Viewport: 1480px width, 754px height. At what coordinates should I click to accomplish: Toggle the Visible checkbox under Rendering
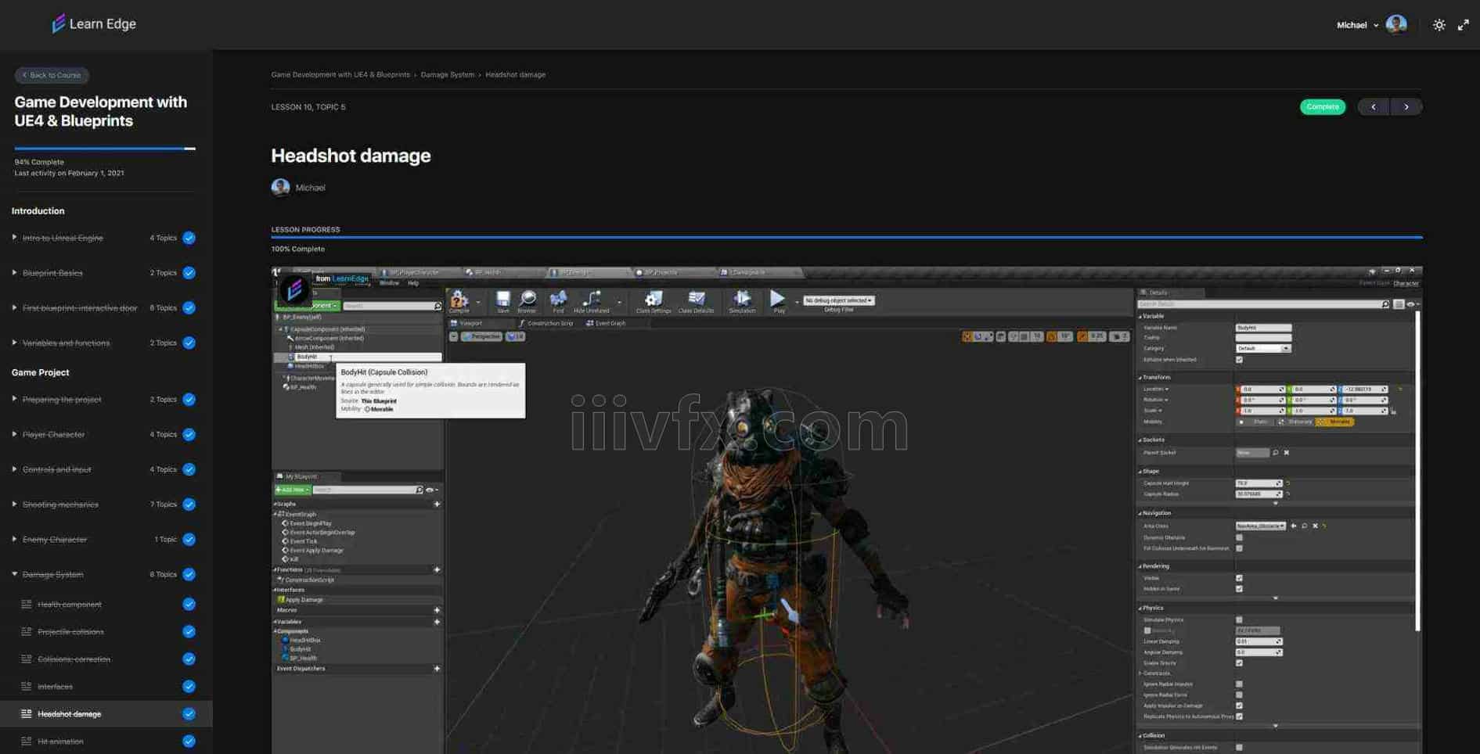point(1239,578)
